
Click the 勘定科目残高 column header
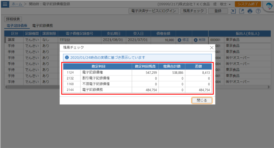pos(145,66)
